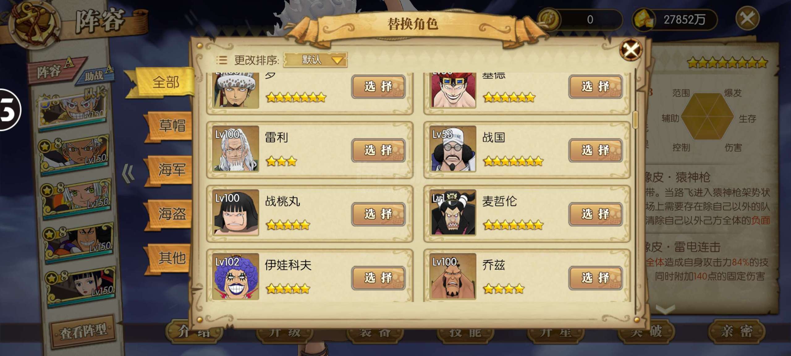Choose 雷利 with its 选择 button
The height and width of the screenshot is (356, 791).
[378, 150]
